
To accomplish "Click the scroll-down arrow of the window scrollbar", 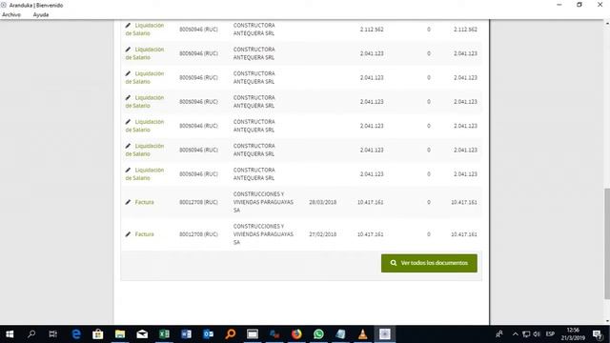I will (x=607, y=321).
